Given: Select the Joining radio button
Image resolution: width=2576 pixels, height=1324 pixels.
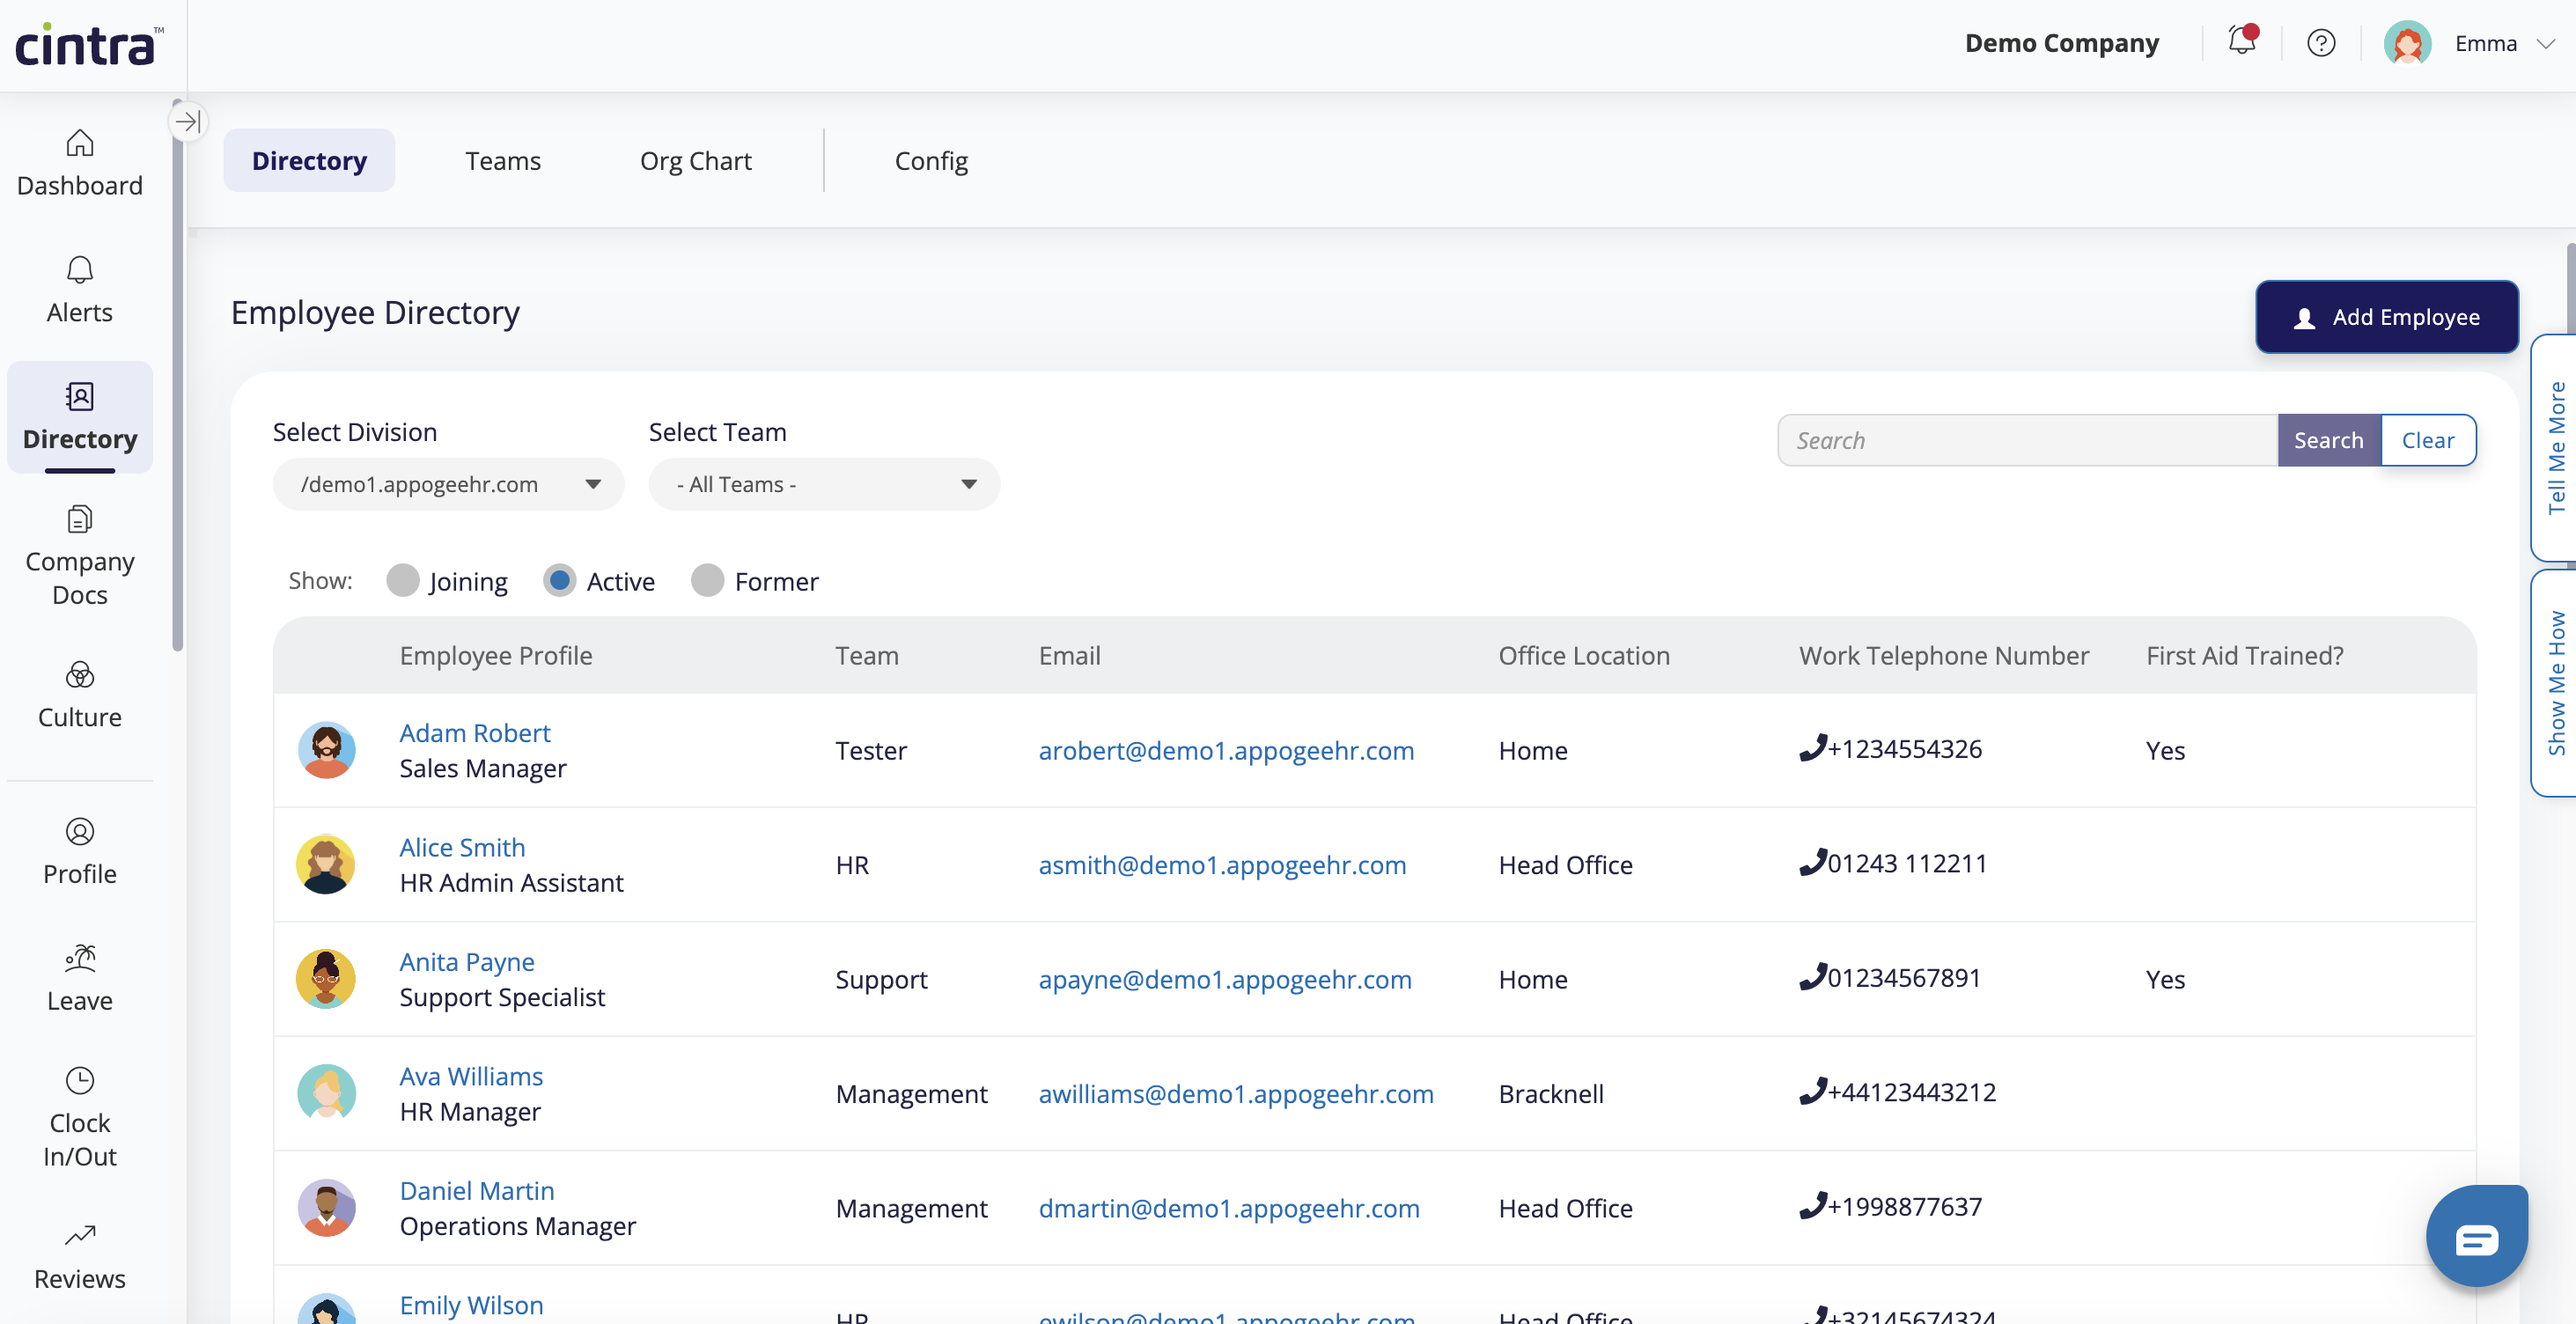Looking at the screenshot, I should coord(403,581).
